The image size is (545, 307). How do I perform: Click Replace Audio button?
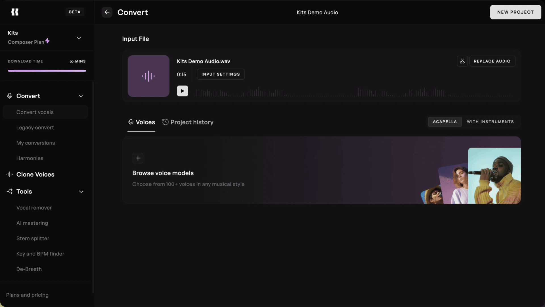tap(492, 61)
